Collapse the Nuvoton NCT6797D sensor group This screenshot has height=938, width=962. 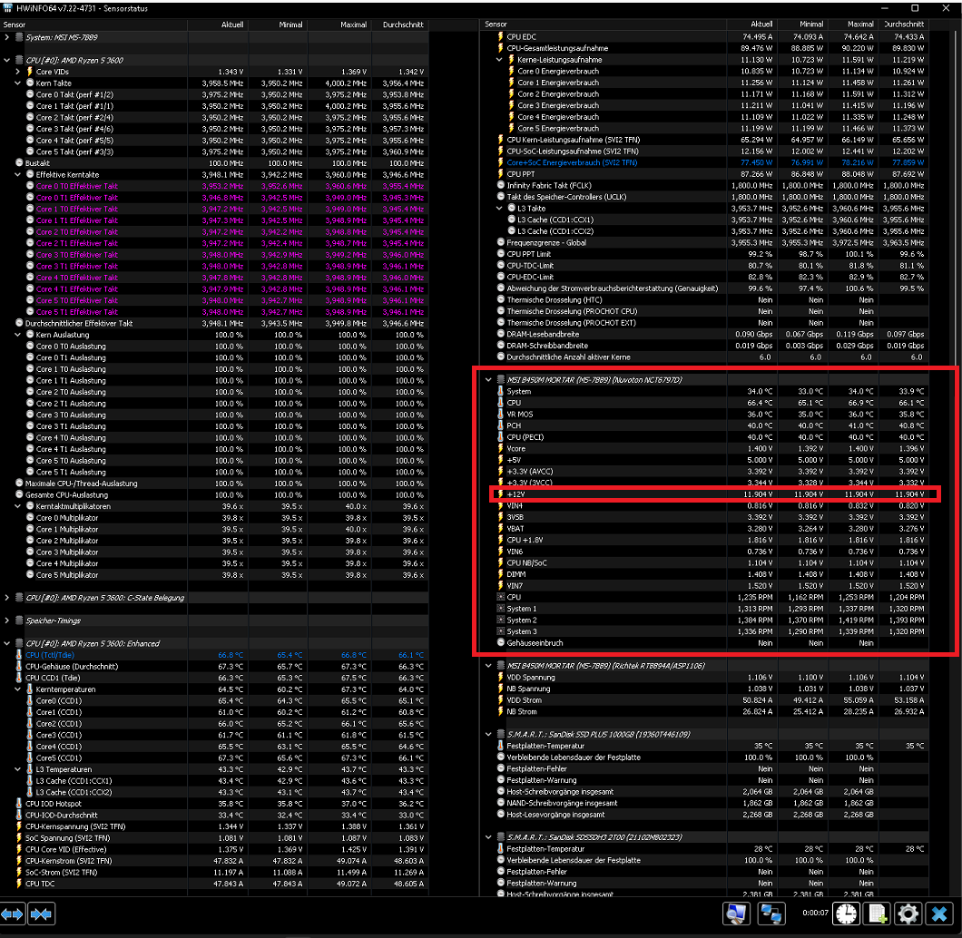coord(488,379)
